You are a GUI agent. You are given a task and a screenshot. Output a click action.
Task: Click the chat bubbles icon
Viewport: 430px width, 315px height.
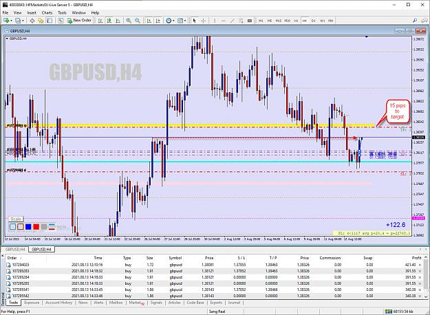424,21
